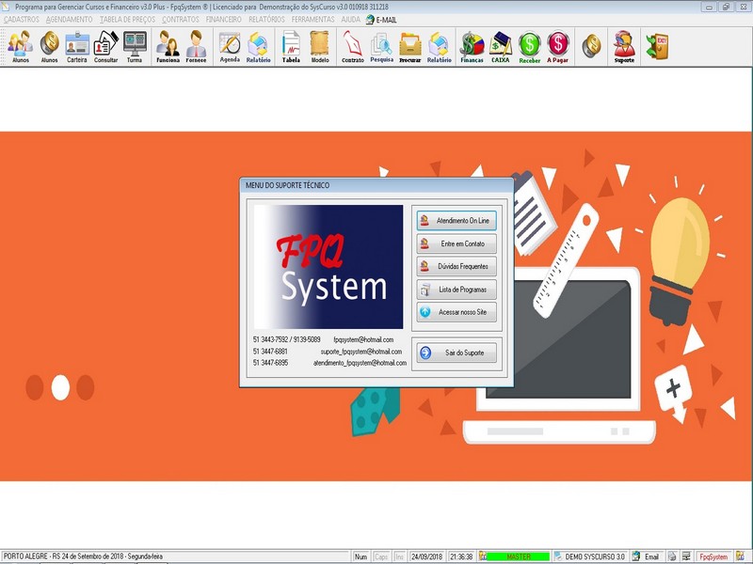Image resolution: width=753 pixels, height=564 pixels.
Task: Open the Tabela price table icon
Action: click(291, 46)
